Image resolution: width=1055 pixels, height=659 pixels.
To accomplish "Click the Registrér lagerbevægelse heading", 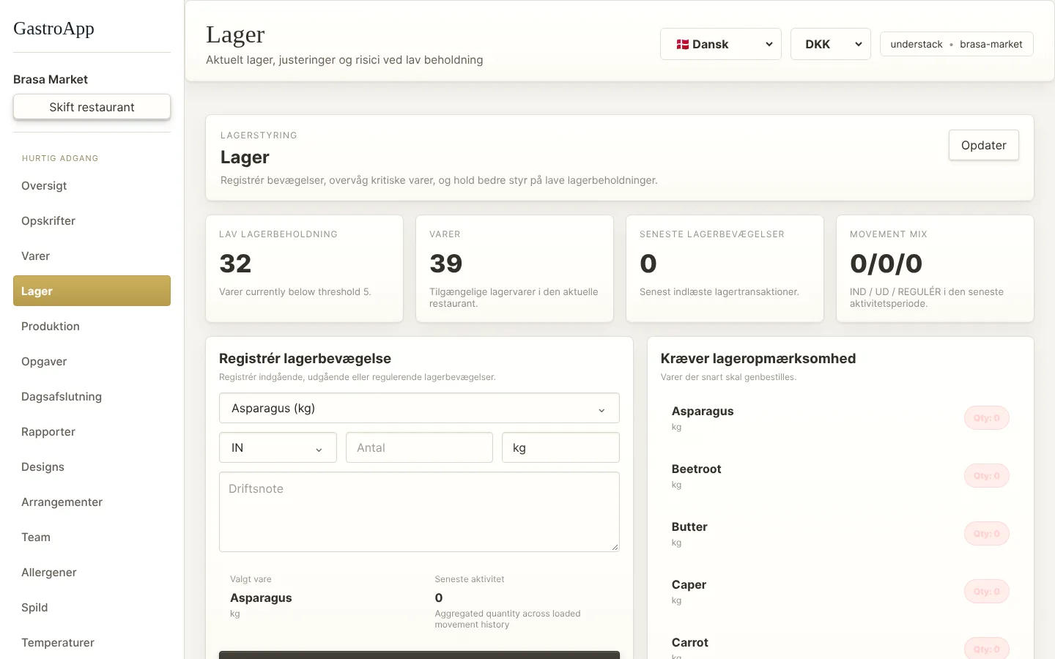I will point(305,359).
